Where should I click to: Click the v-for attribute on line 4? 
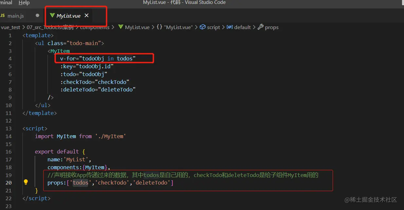(98, 58)
